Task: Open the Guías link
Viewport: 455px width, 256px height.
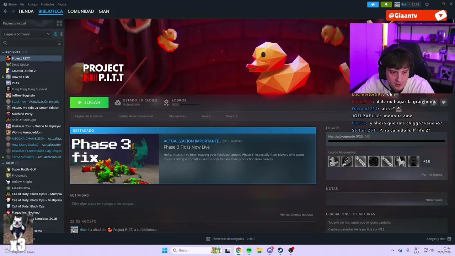Action: point(206,116)
